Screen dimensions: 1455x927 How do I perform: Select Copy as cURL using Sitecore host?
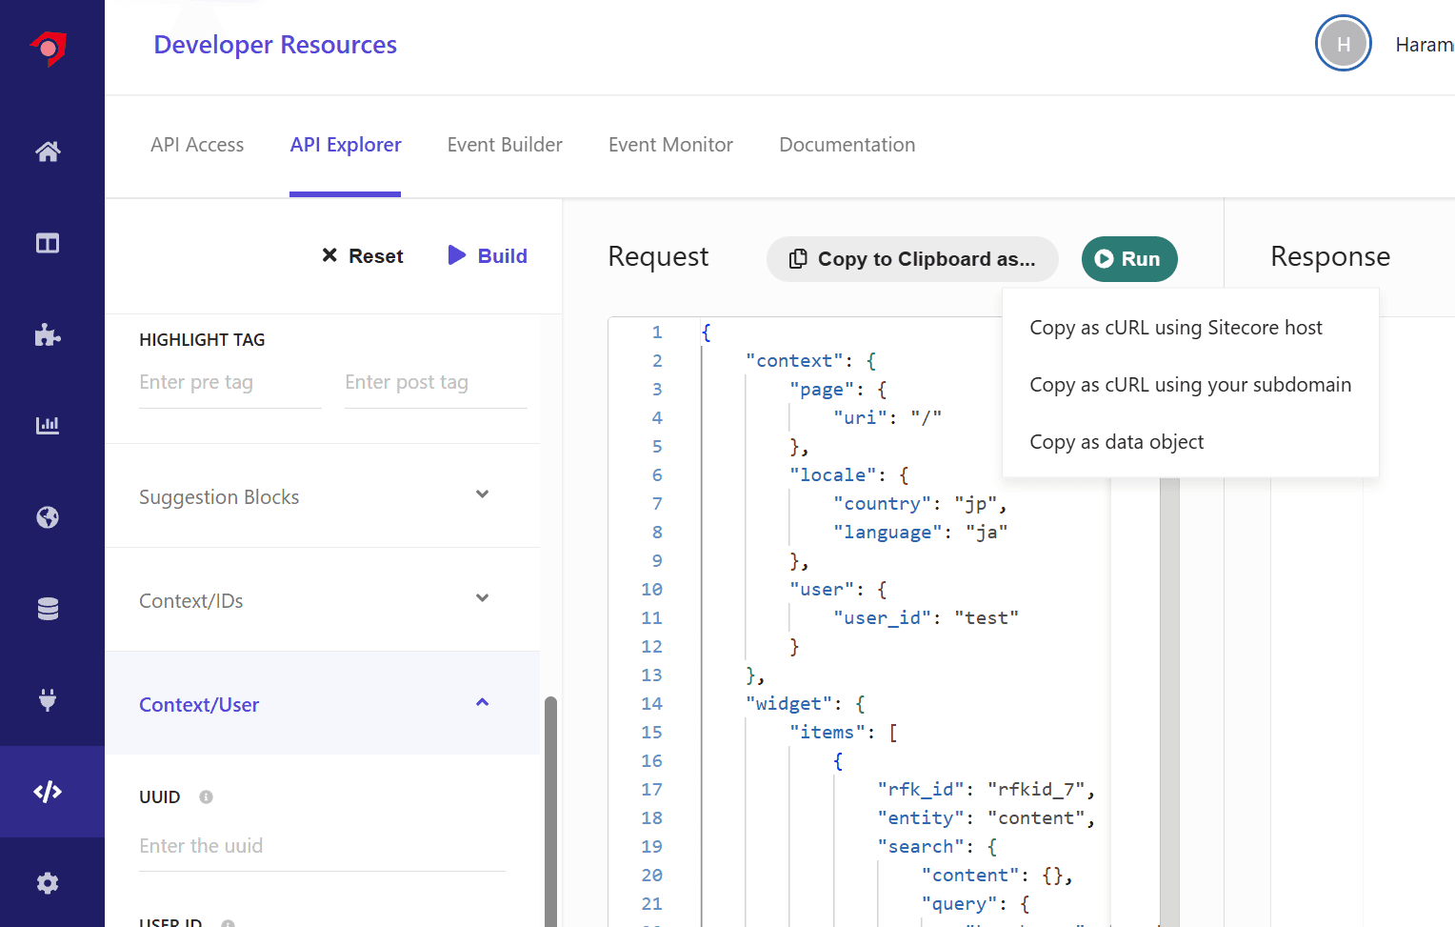(1176, 328)
